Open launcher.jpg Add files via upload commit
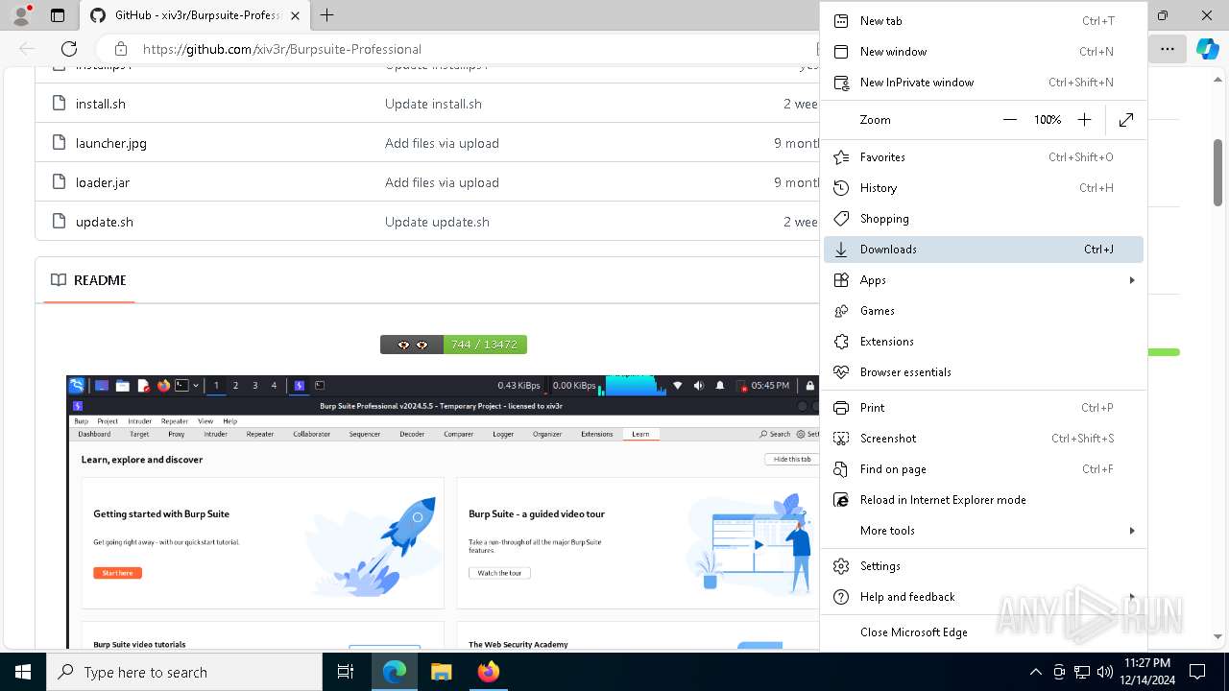Viewport: 1229px width, 691px height. 442,143
